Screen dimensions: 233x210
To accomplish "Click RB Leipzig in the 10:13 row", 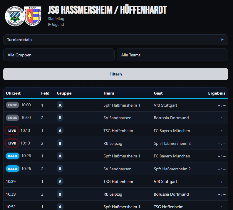I will pyautogui.click(x=113, y=143).
